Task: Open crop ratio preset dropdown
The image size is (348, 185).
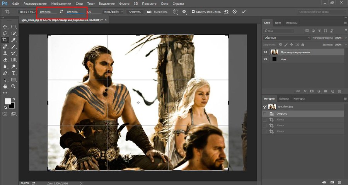Action: click(27, 12)
